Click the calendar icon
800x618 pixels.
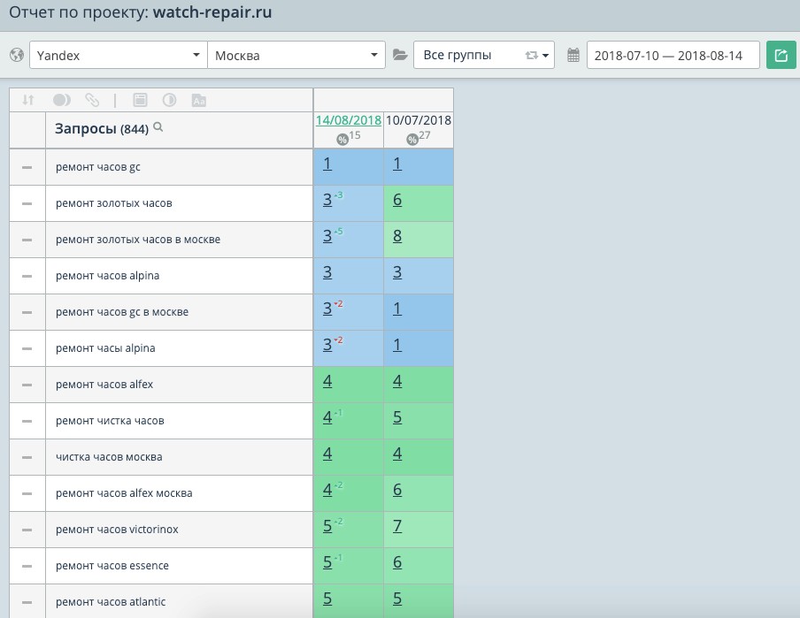(x=573, y=55)
